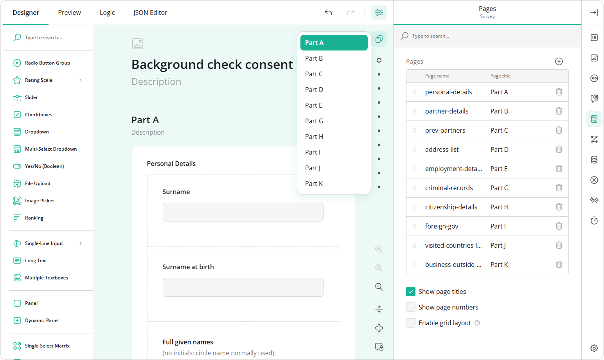604x360 pixels.
Task: Delete the personal-details page
Action: [559, 92]
